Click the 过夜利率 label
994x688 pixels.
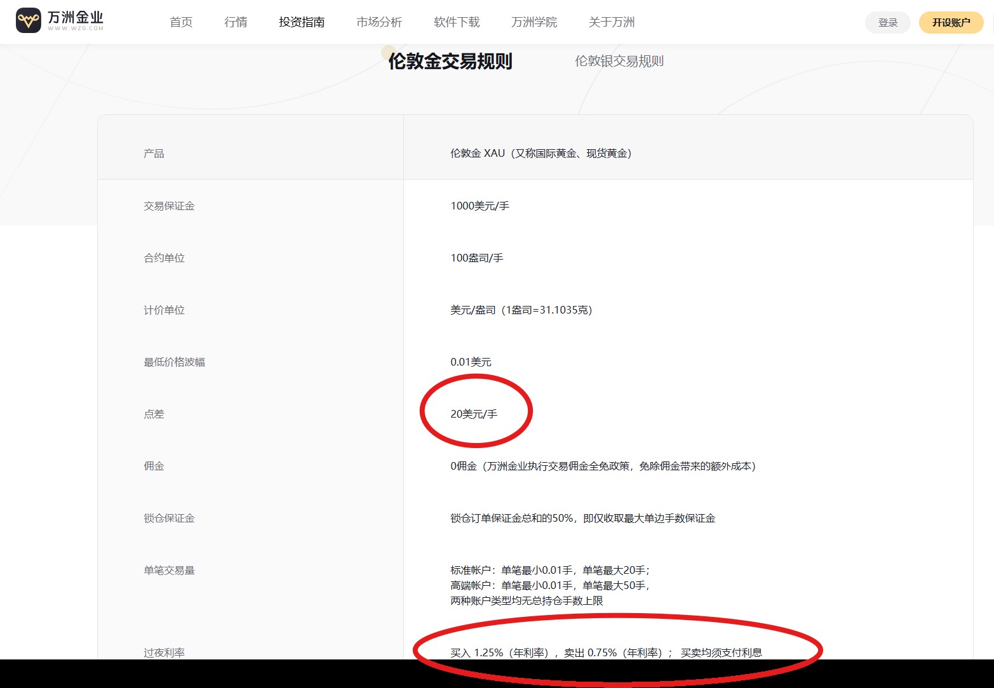click(164, 652)
